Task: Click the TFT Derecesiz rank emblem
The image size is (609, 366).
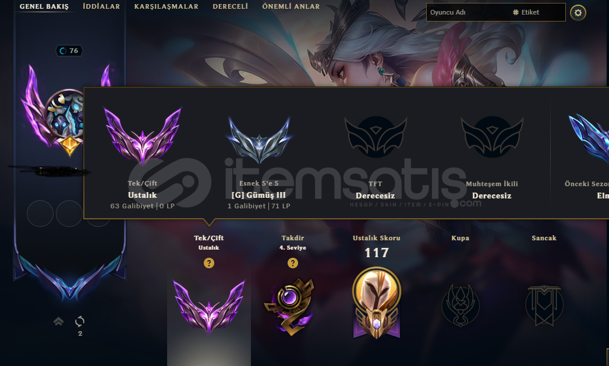Action: (x=376, y=137)
